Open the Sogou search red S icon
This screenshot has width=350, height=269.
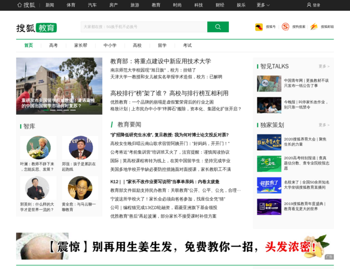coord(285,27)
